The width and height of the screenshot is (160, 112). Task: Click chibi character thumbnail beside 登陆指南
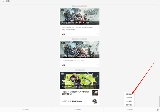pyautogui.click(x=95, y=101)
